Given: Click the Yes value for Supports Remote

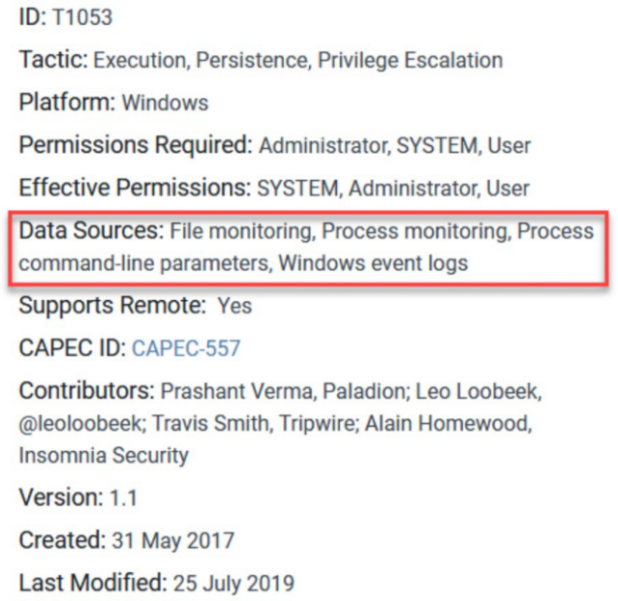Looking at the screenshot, I should 234,306.
